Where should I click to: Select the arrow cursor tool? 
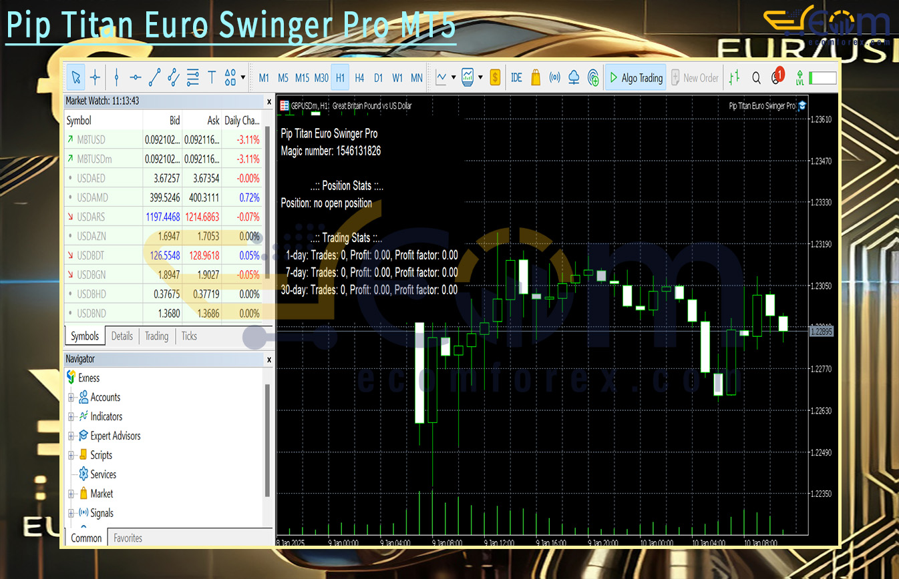(76, 78)
